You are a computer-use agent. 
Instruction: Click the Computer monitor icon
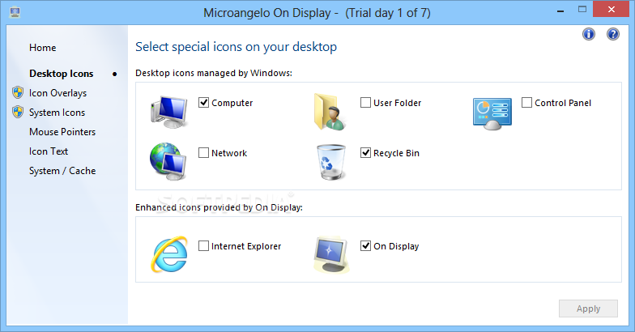coord(168,112)
